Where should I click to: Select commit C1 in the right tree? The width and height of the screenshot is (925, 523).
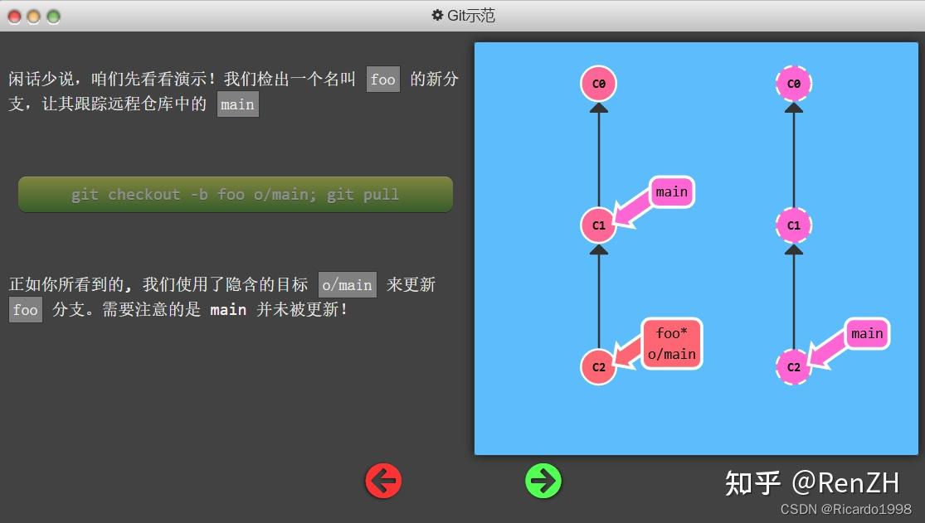click(x=793, y=225)
